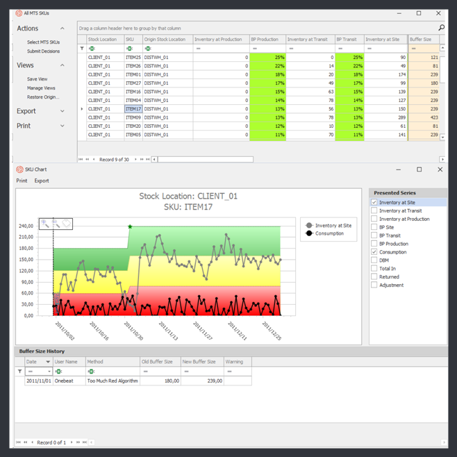
Task: Click the zoom out magnifier on chart
Action: (56, 224)
